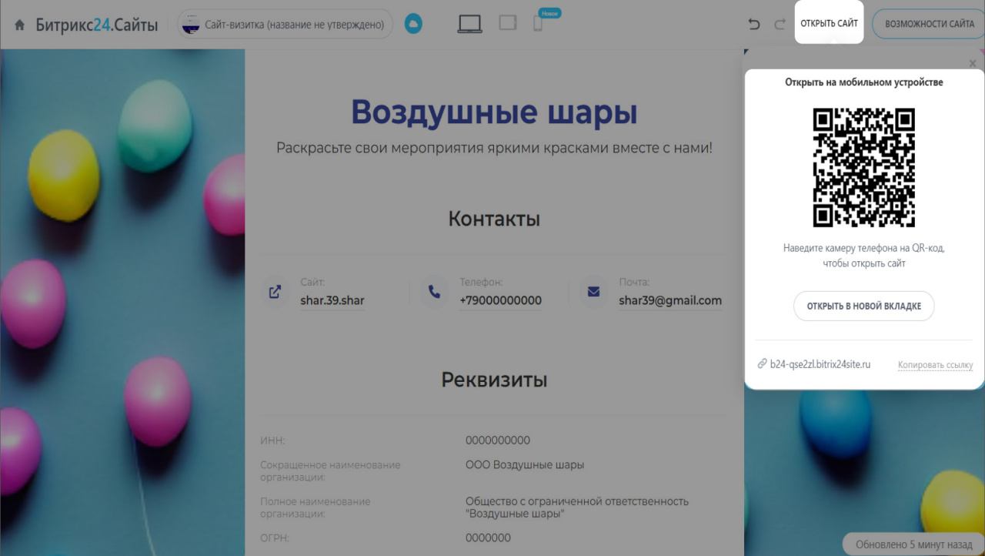
Task: Click the Сайт: contact label
Action: pyautogui.click(x=313, y=283)
